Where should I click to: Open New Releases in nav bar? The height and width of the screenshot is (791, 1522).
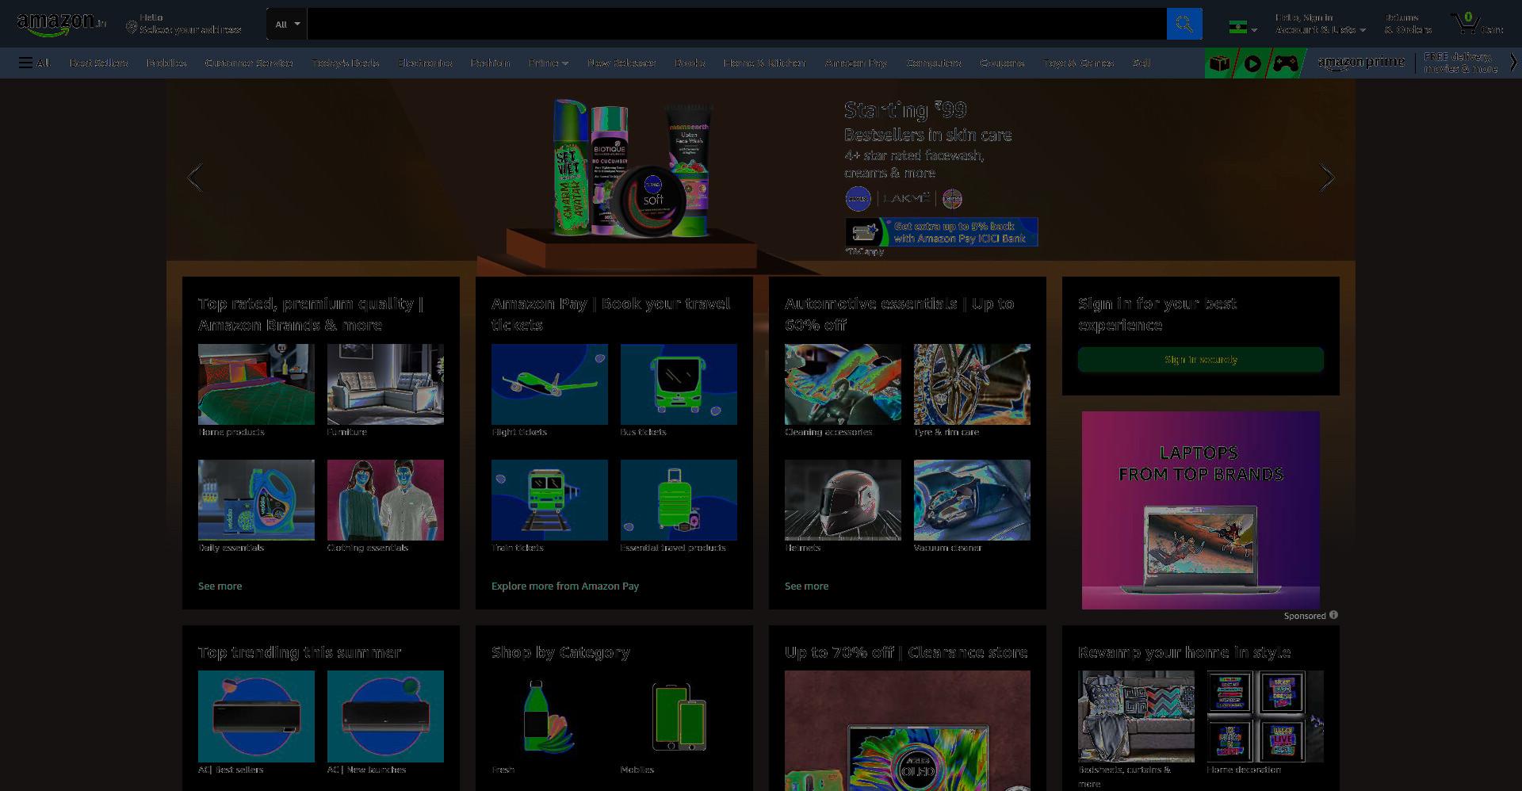(621, 63)
